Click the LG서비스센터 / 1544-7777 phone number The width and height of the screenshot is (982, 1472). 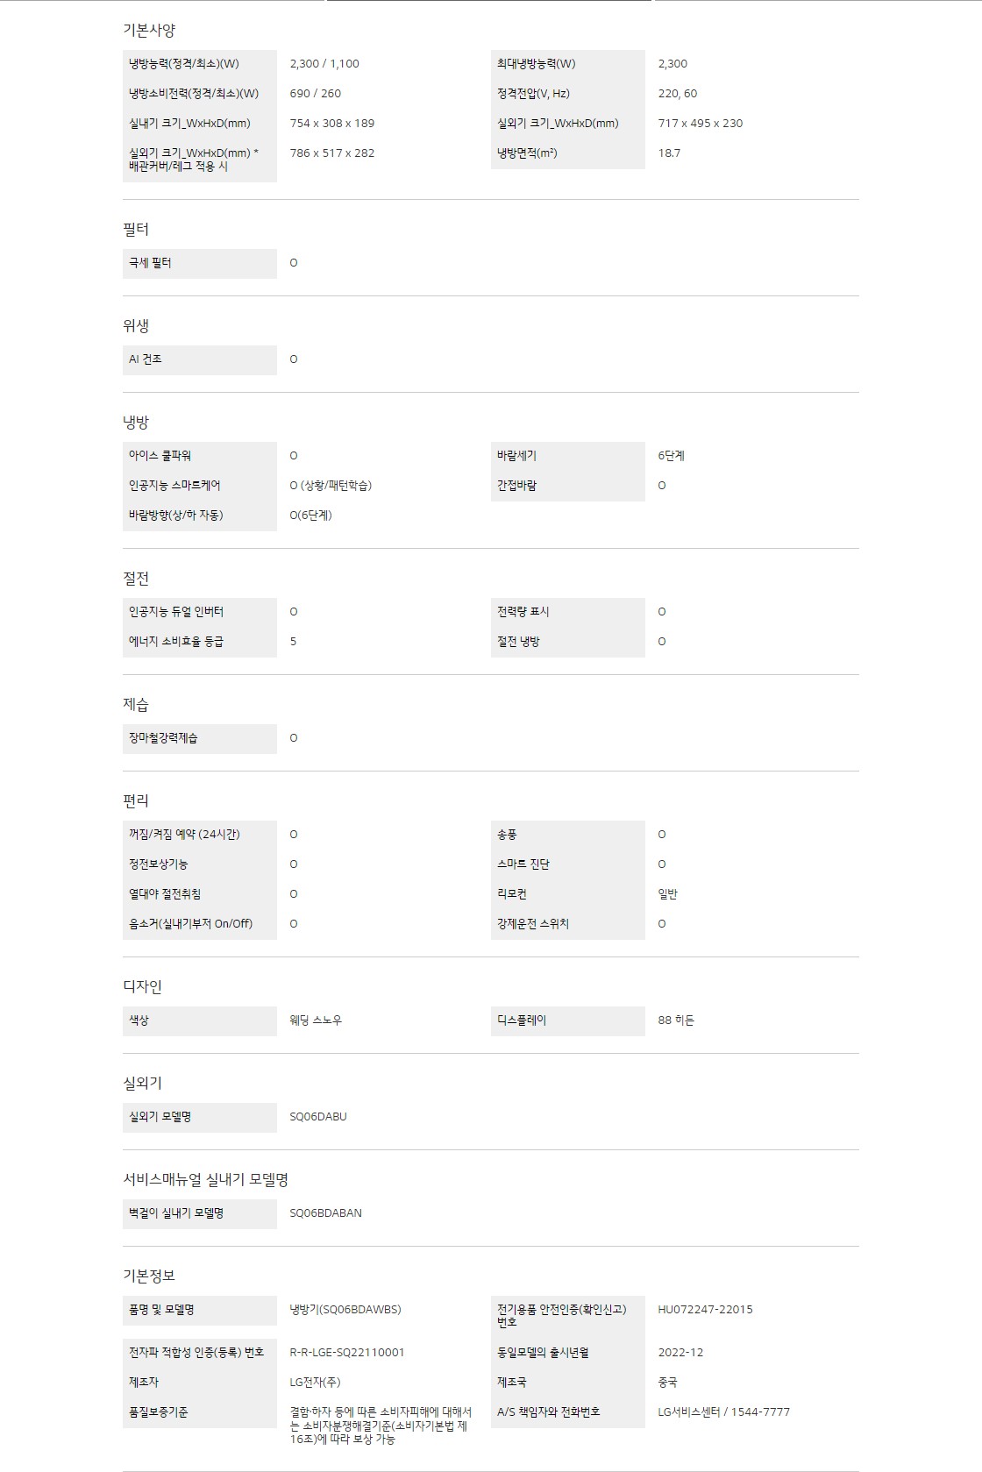(x=723, y=1412)
